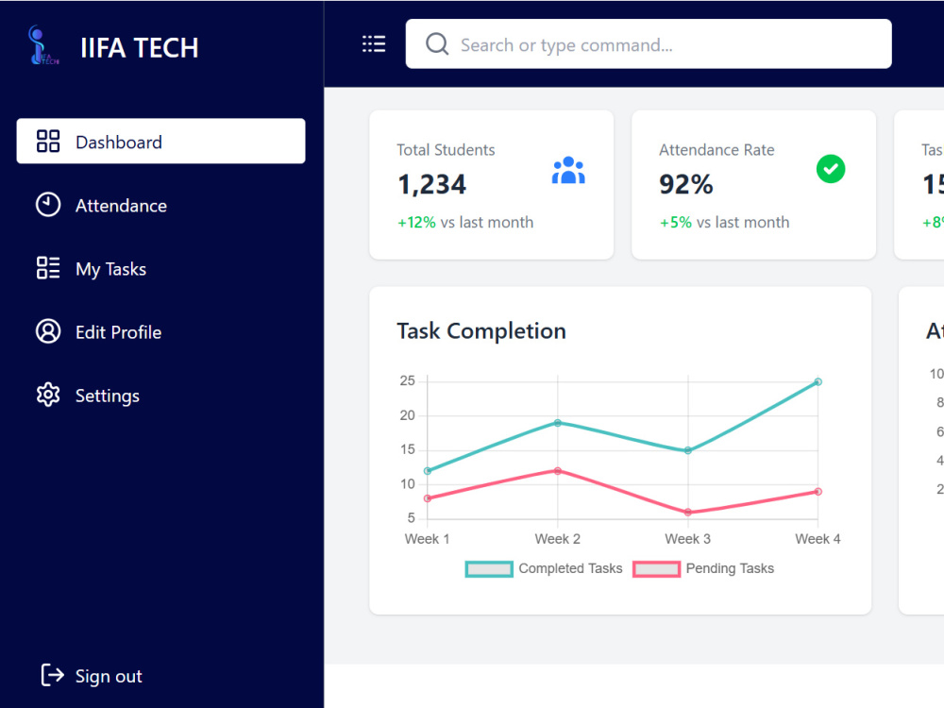Click the Edit Profile user icon
This screenshot has width=944, height=708.
(x=48, y=331)
